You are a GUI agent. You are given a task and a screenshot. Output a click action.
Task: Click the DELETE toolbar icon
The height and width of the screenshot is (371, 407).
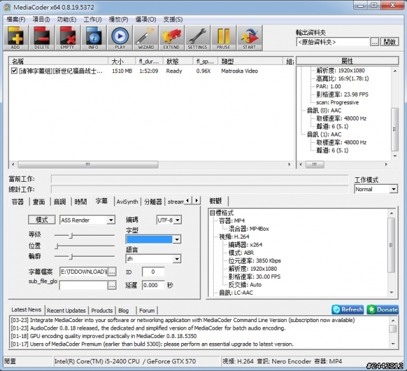click(x=41, y=38)
